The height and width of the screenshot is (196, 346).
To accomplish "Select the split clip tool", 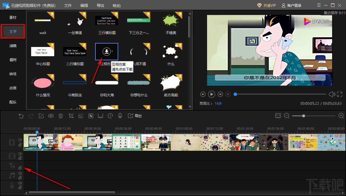I will click(51, 116).
